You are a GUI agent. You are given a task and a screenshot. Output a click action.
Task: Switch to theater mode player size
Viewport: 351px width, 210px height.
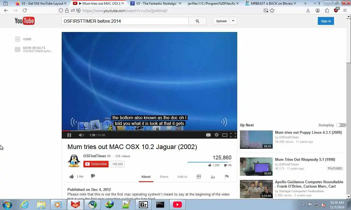pyautogui.click(x=225, y=135)
